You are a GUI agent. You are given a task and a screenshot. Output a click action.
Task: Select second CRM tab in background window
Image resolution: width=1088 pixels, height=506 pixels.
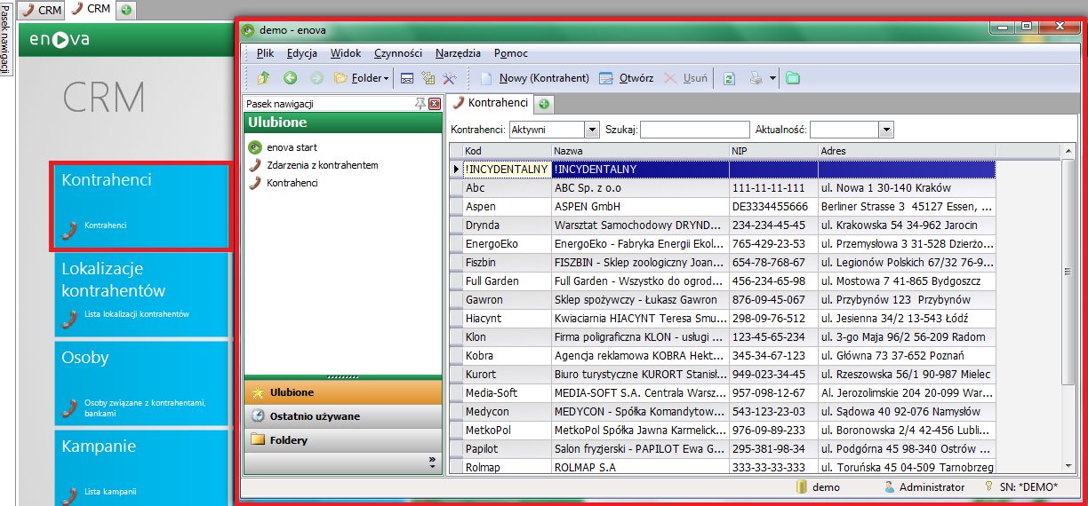(91, 9)
